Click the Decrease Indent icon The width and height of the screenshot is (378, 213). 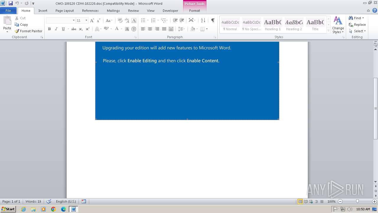click(175, 20)
